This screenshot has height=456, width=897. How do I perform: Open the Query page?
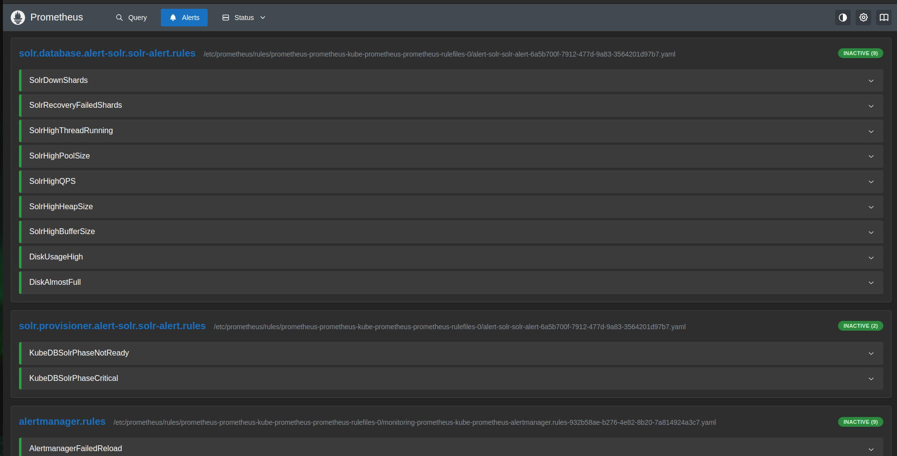coord(131,18)
